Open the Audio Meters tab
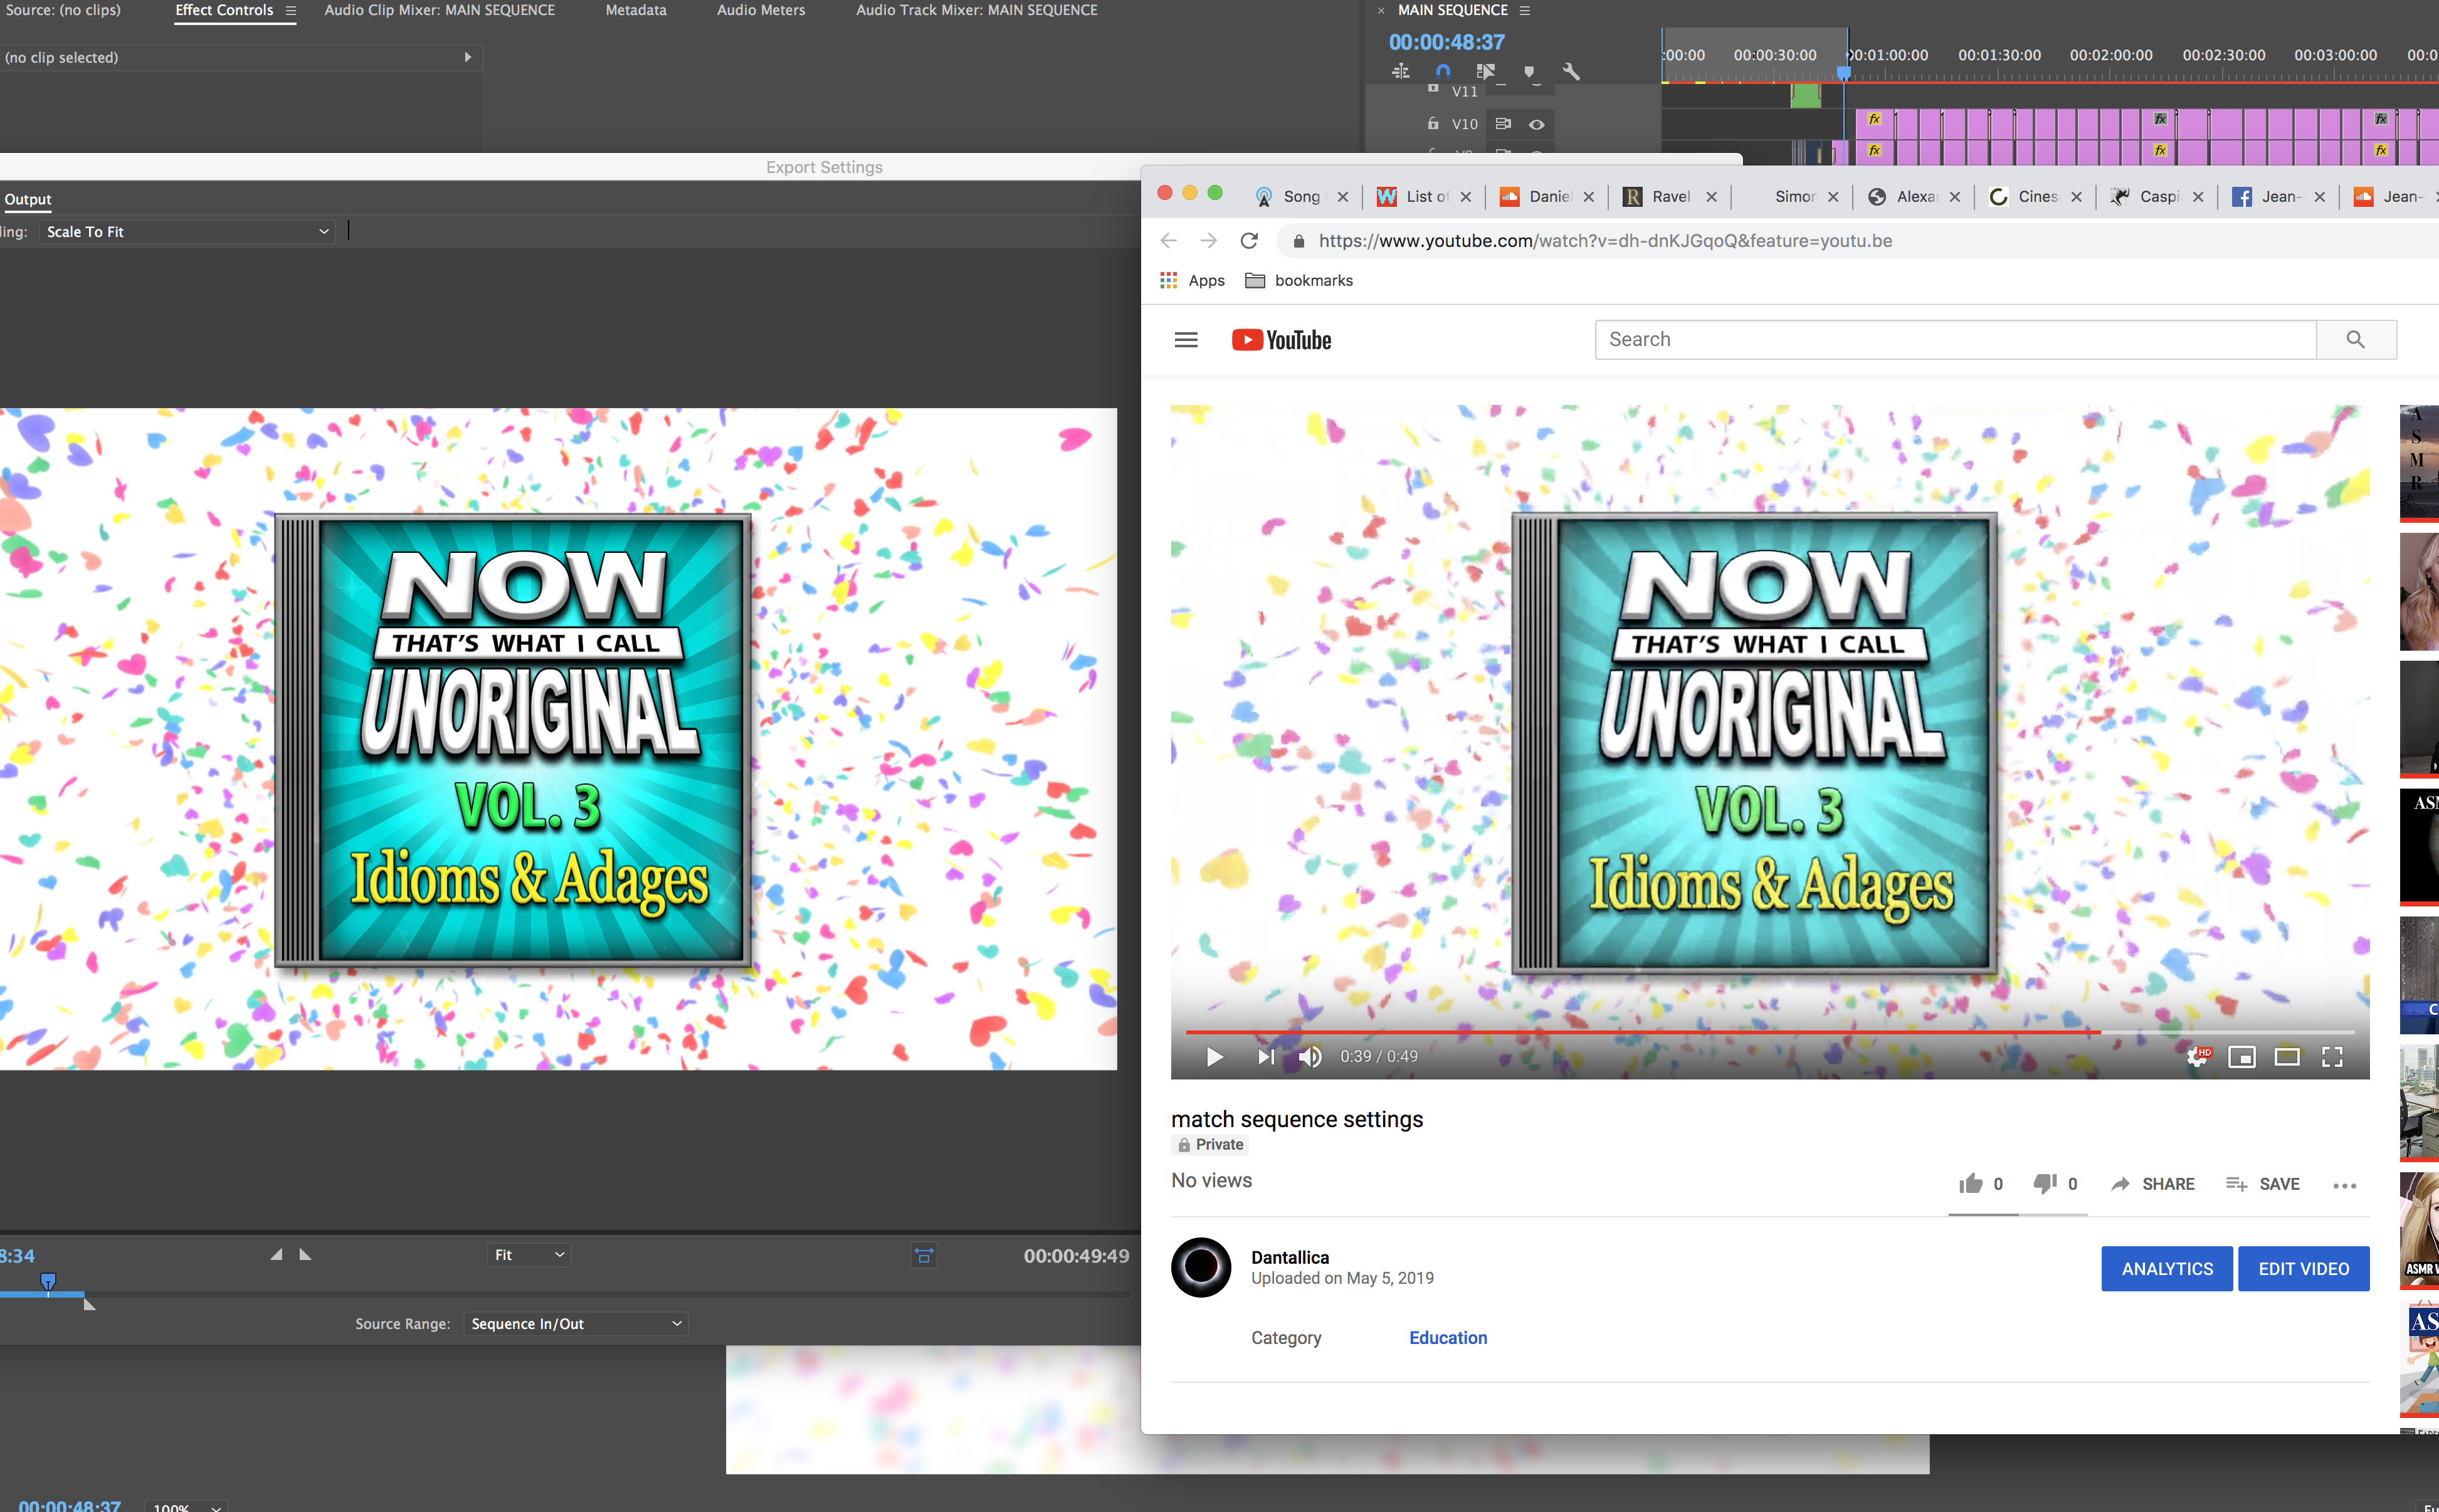This screenshot has width=2439, height=1512. [760, 10]
